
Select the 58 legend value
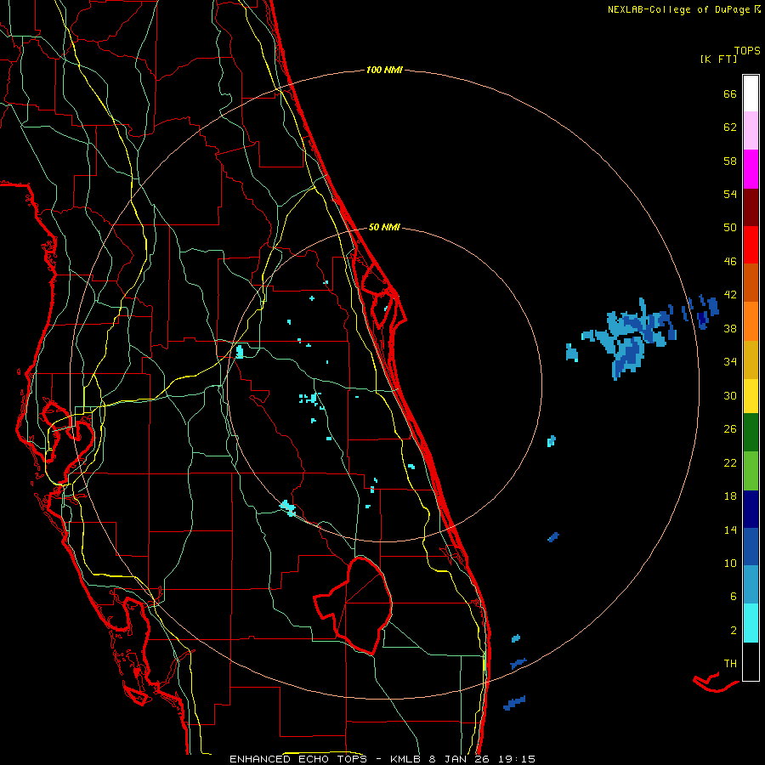point(730,161)
